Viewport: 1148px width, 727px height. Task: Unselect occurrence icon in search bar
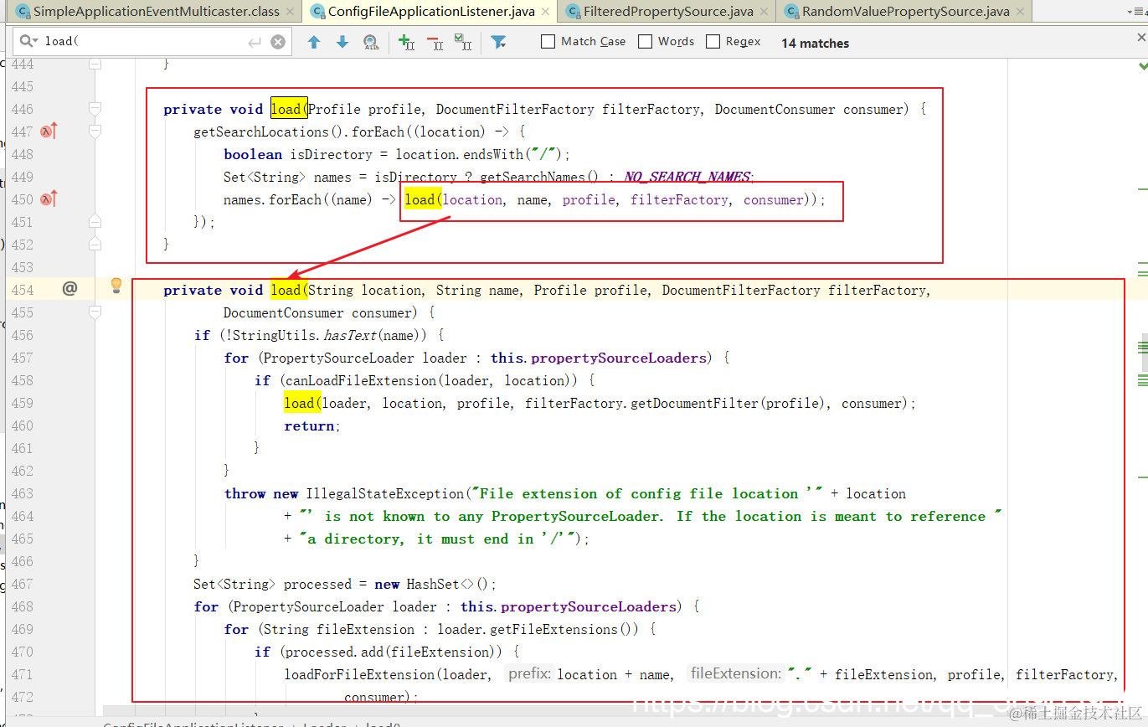click(x=435, y=42)
